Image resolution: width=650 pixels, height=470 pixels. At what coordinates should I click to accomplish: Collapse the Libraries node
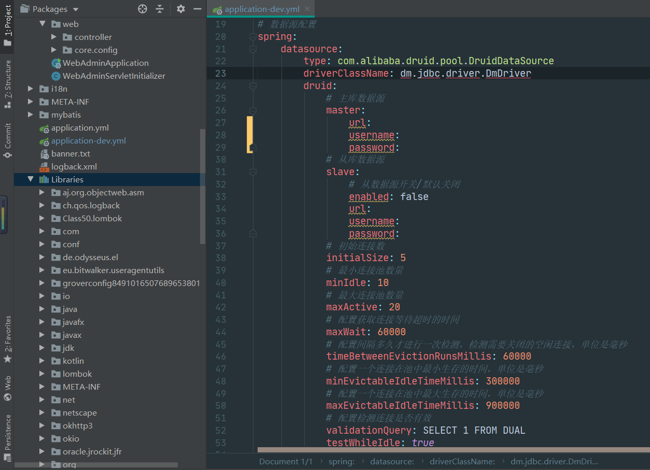click(31, 179)
